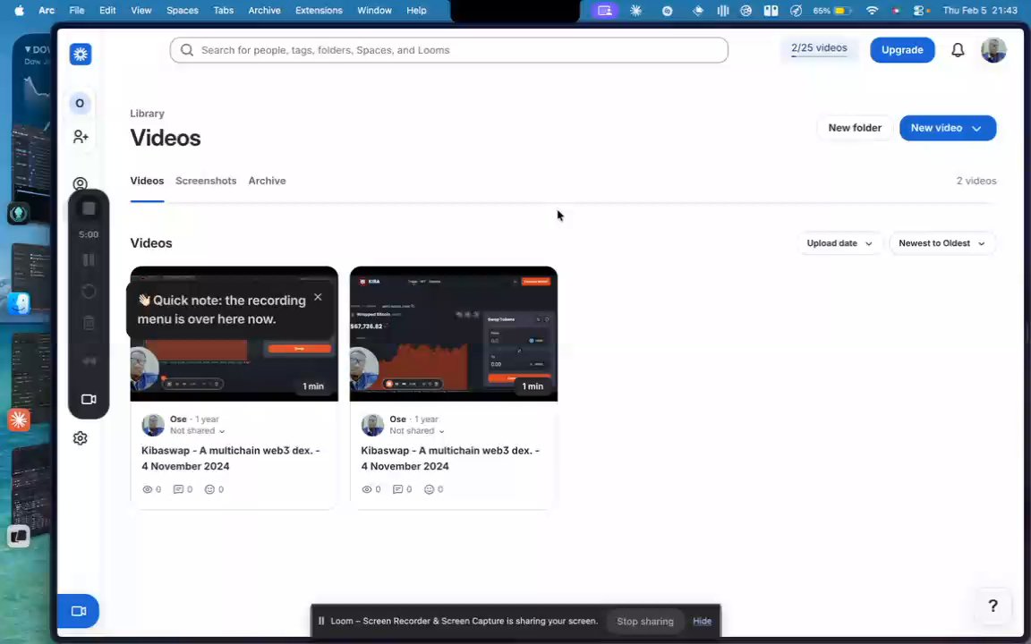This screenshot has height=644, width=1031.
Task: Open the Extensions menu
Action: coord(319,11)
